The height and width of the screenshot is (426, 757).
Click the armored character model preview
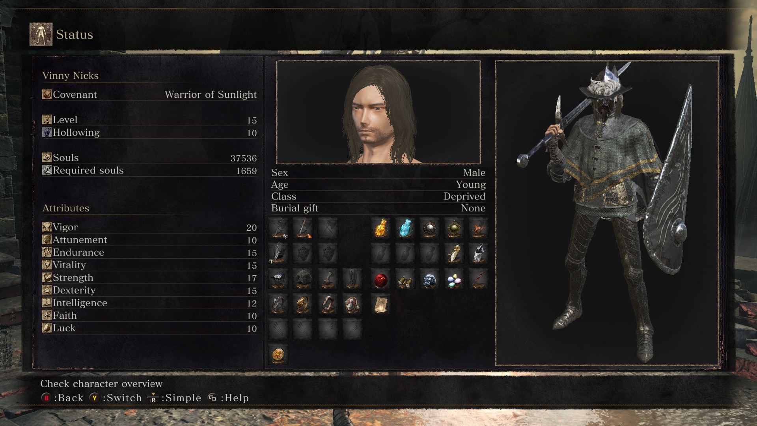(x=607, y=213)
